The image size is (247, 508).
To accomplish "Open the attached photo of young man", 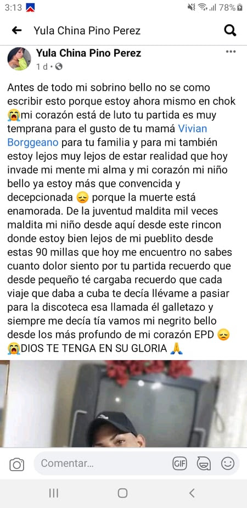I will [123, 404].
